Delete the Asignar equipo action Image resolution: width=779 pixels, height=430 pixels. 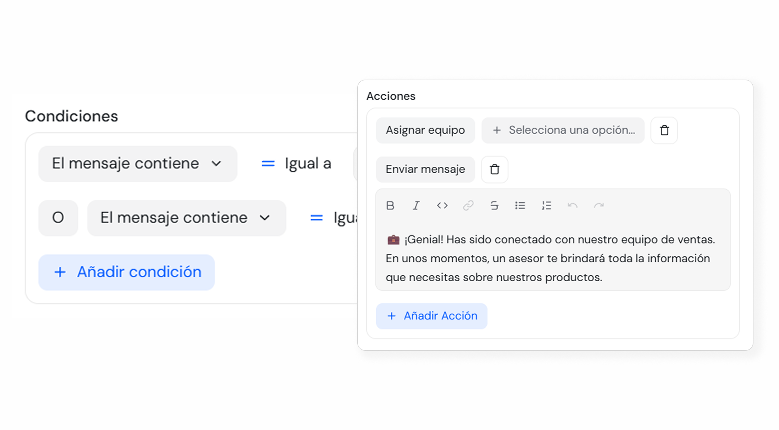coord(664,130)
